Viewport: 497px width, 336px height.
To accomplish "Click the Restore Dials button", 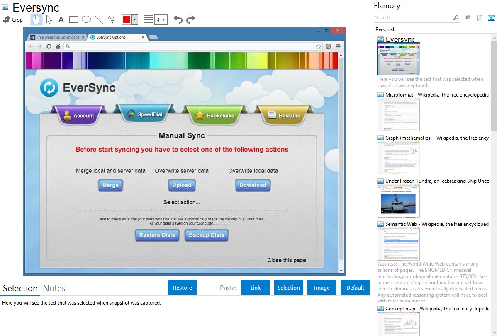I will pyautogui.click(x=157, y=235).
